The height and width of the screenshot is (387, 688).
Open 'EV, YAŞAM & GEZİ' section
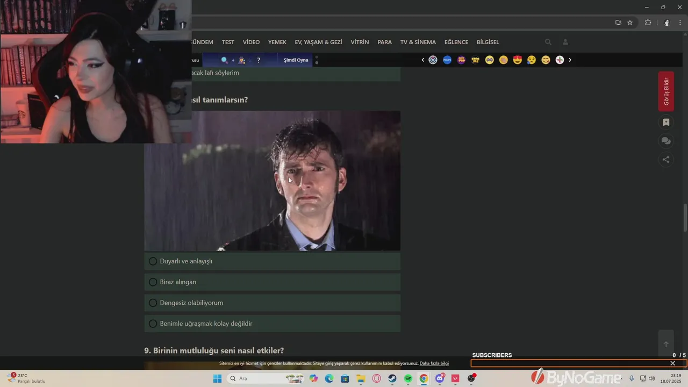[x=318, y=42]
